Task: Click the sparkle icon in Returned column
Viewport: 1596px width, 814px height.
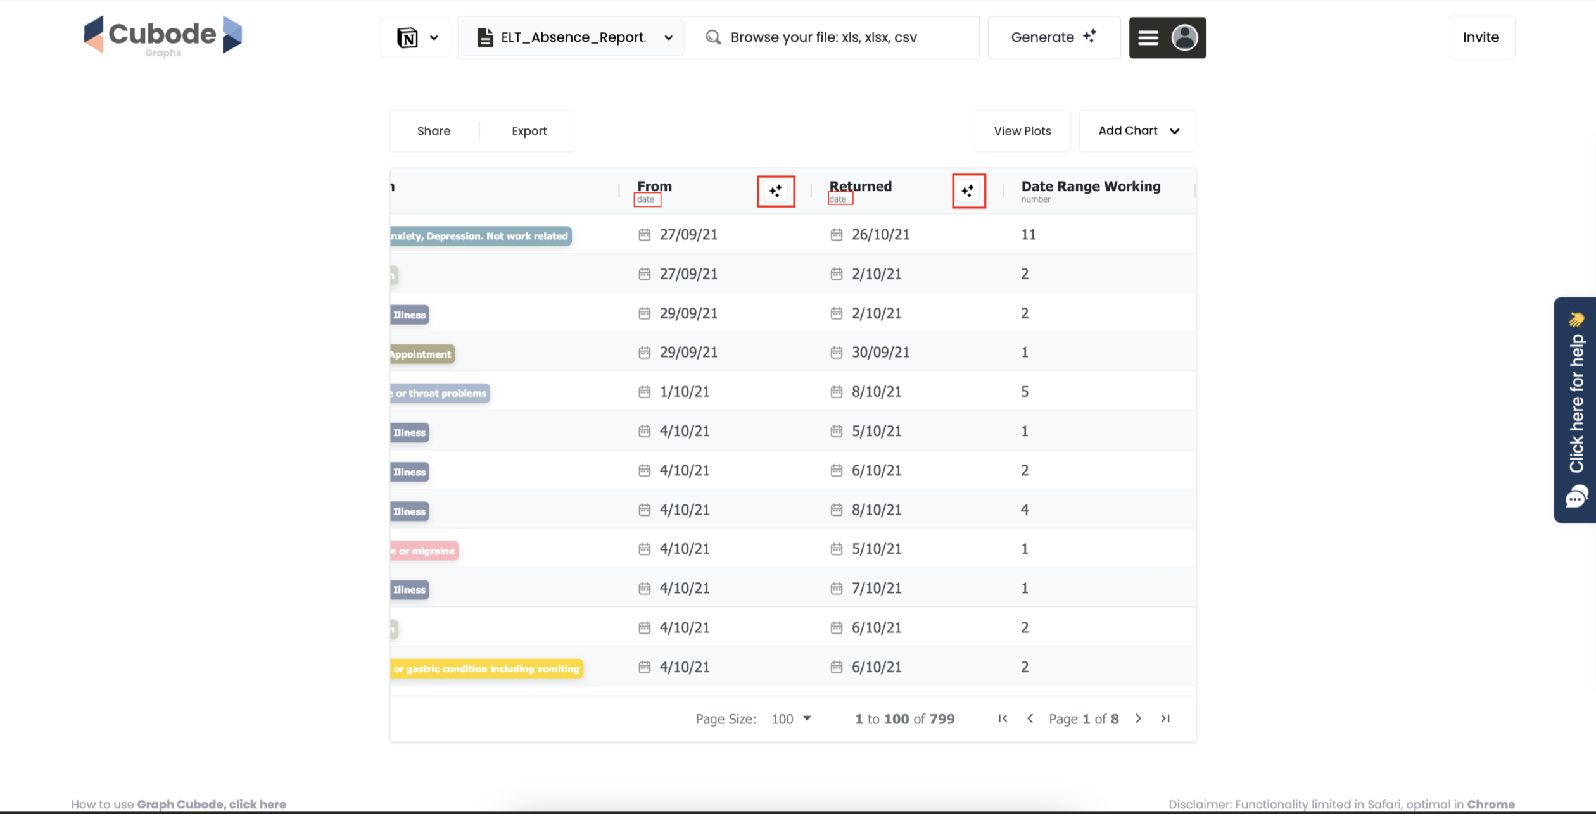Action: (x=968, y=191)
